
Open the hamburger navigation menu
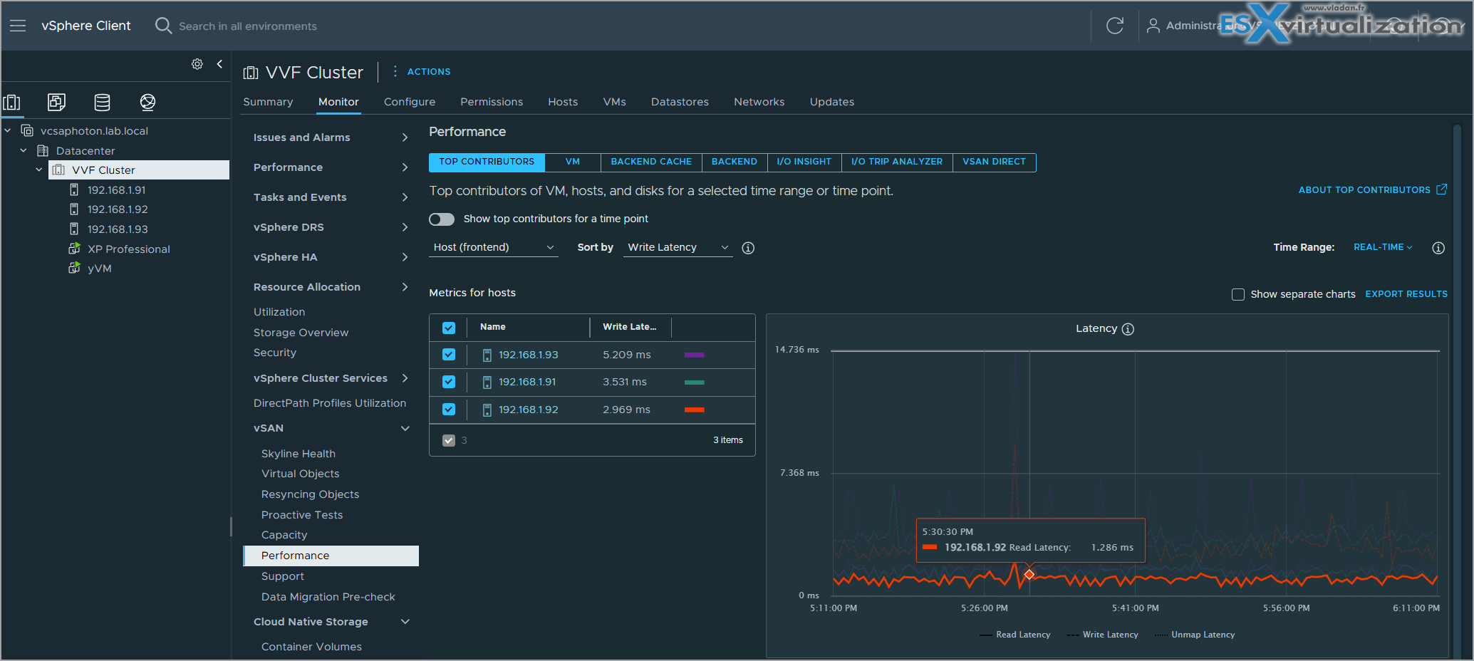point(18,26)
